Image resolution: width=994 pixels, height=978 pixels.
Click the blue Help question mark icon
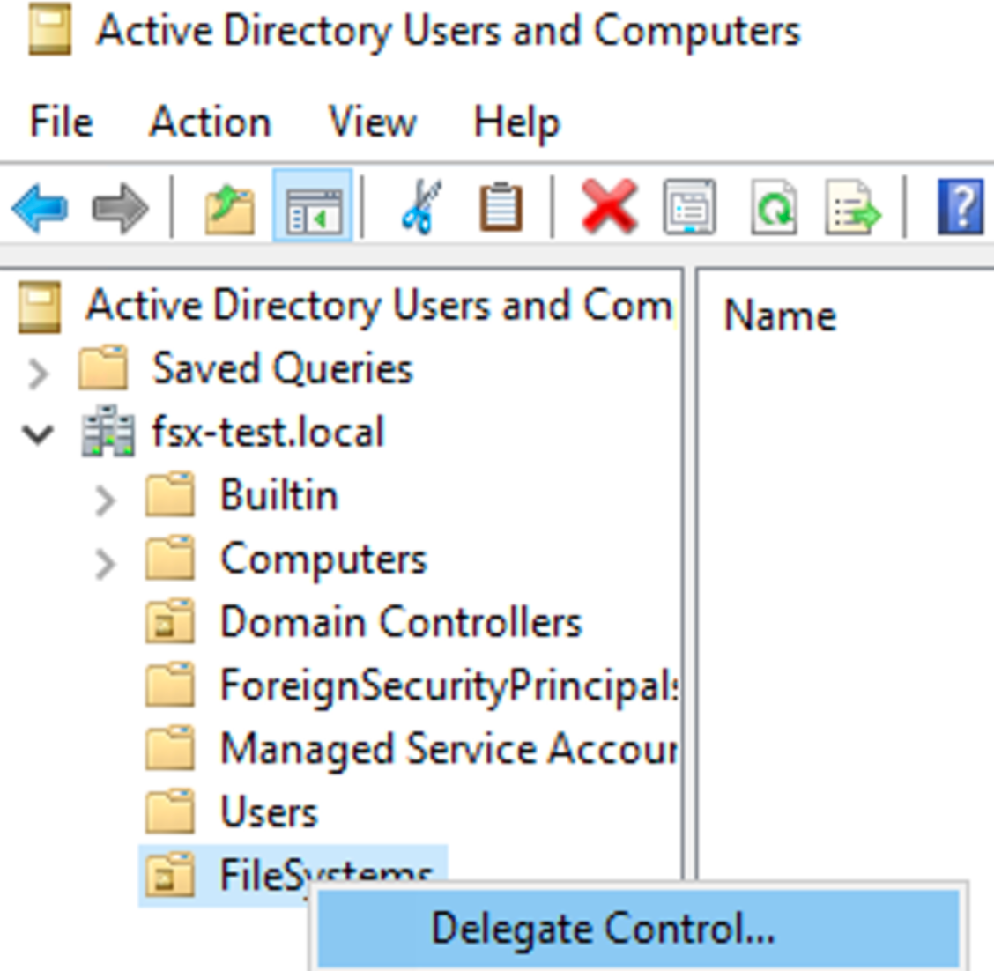tap(961, 207)
